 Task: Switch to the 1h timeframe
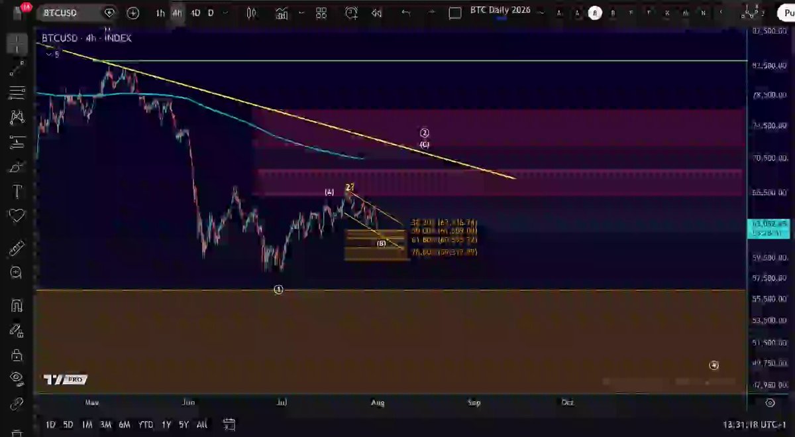[160, 13]
